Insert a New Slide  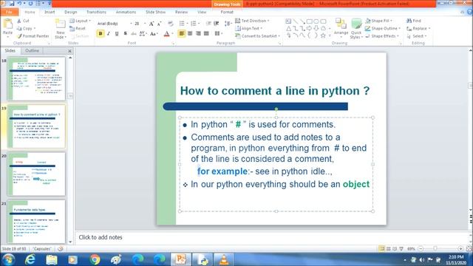(61, 29)
